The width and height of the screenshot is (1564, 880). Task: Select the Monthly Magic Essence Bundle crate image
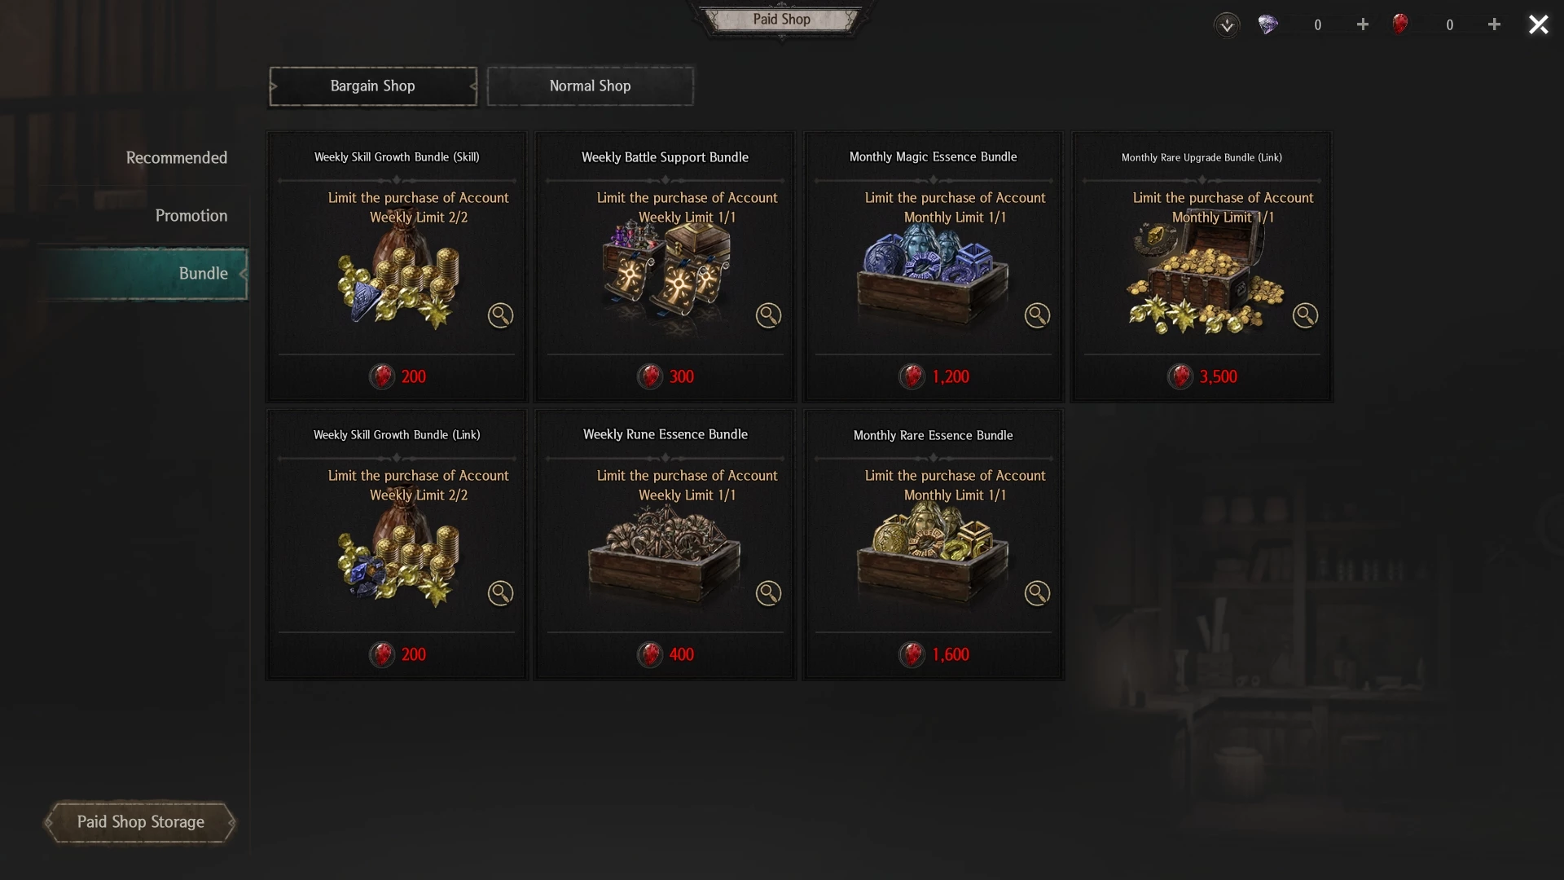[933, 275]
